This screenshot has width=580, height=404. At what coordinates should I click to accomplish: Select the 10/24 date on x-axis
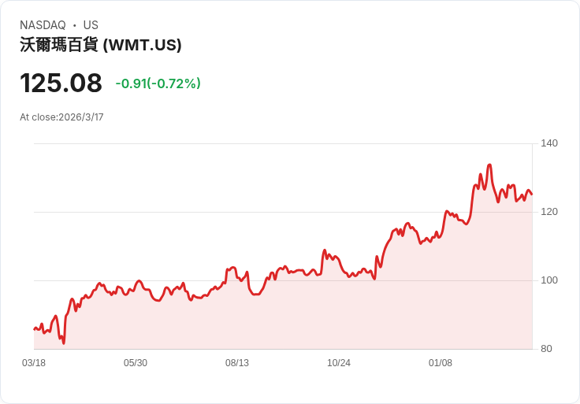[339, 363]
